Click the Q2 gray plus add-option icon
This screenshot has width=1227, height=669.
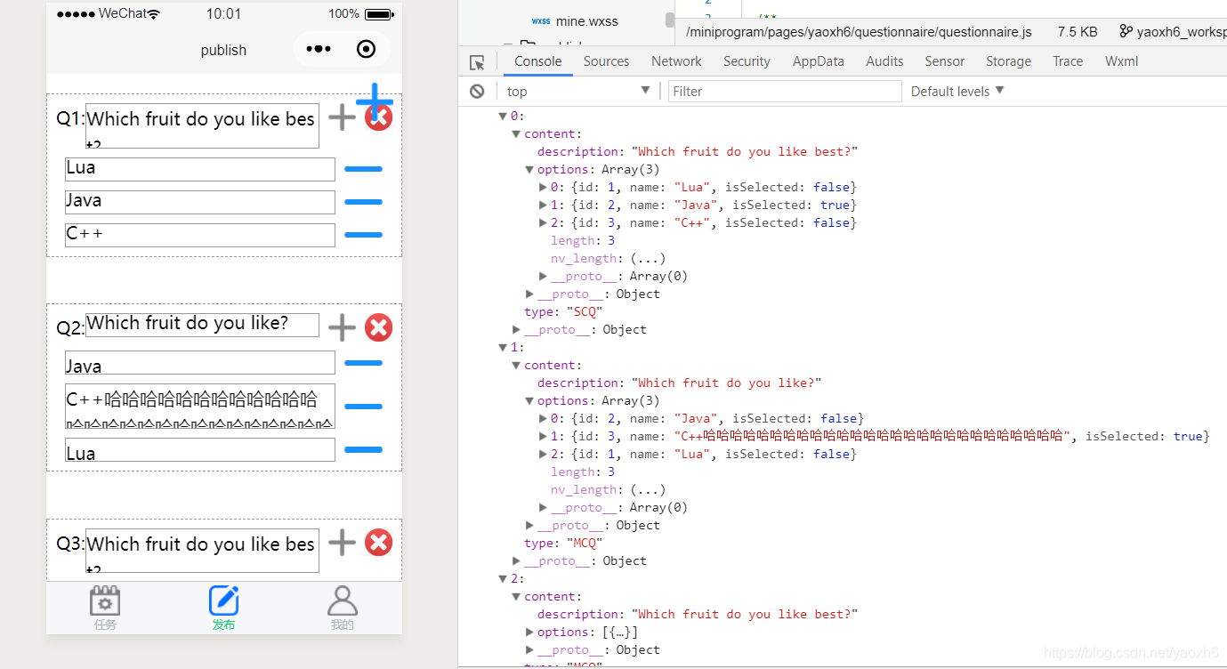(x=342, y=327)
